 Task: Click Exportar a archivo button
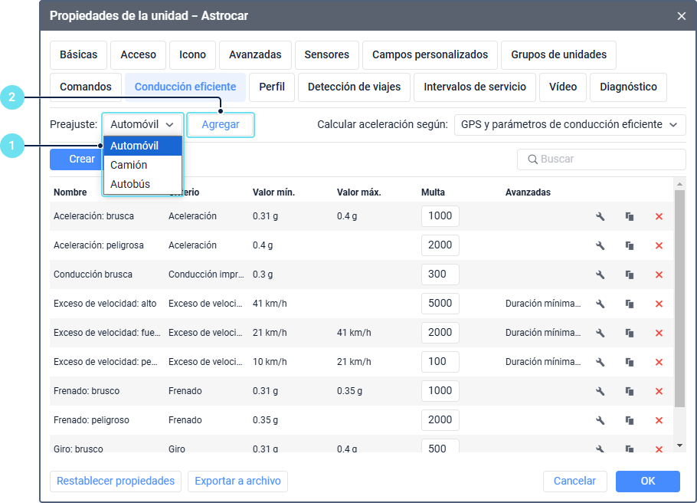tap(237, 481)
